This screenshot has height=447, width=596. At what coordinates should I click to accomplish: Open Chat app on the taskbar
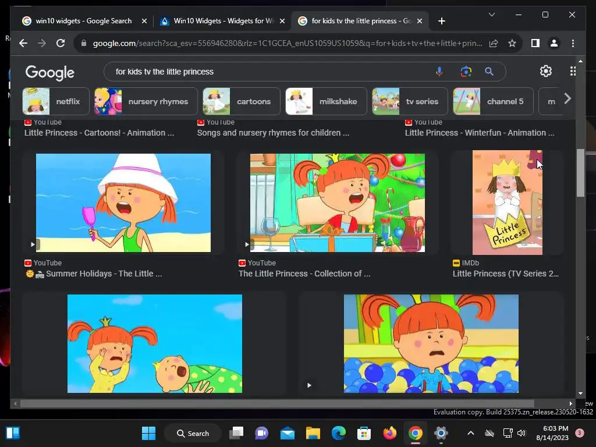(262, 433)
